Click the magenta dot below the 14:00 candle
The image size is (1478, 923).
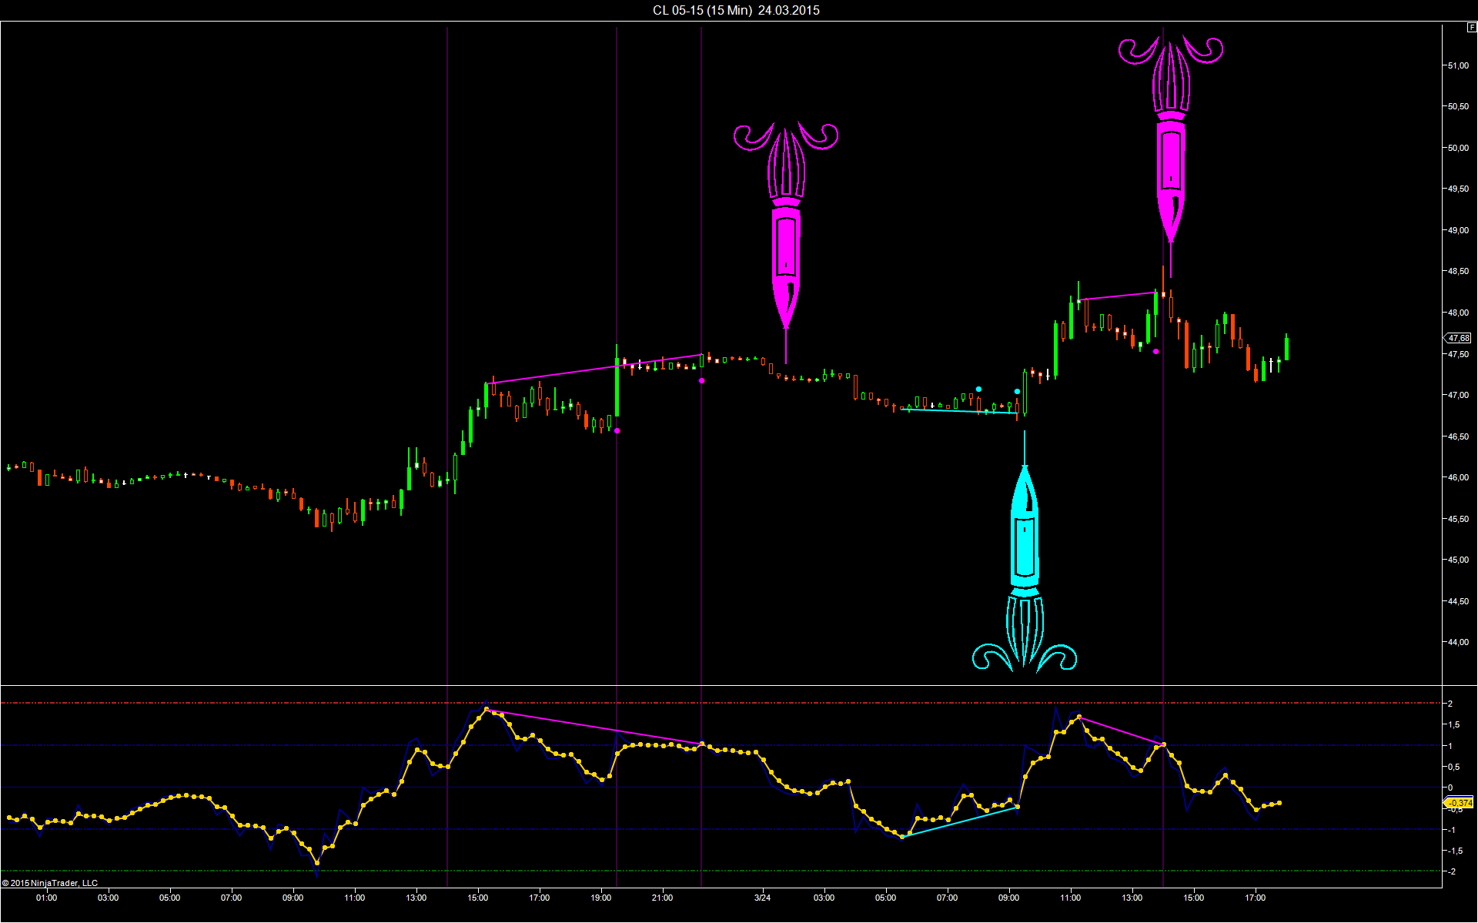point(1155,352)
